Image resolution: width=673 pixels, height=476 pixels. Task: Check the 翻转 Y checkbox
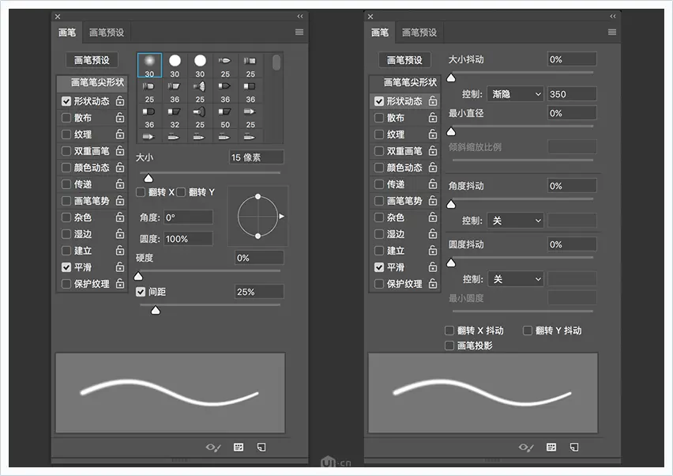pos(181,192)
